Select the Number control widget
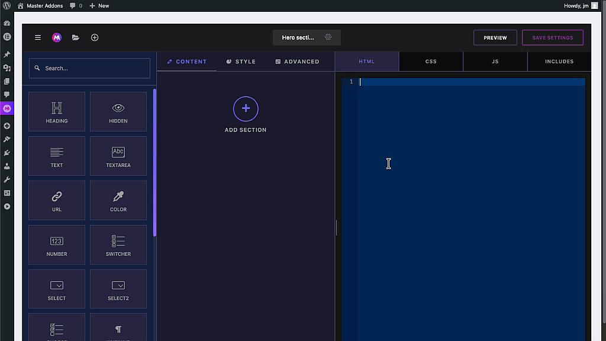The width and height of the screenshot is (606, 341). coord(57,245)
